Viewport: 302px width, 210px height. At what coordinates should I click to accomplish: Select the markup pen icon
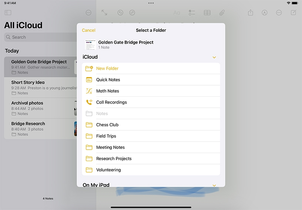click(x=265, y=13)
